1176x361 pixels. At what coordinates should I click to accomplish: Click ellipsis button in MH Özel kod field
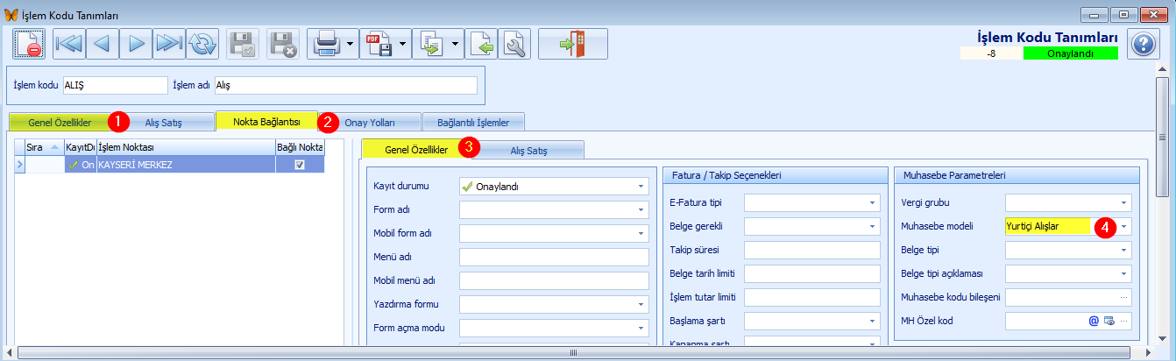coord(1124,321)
